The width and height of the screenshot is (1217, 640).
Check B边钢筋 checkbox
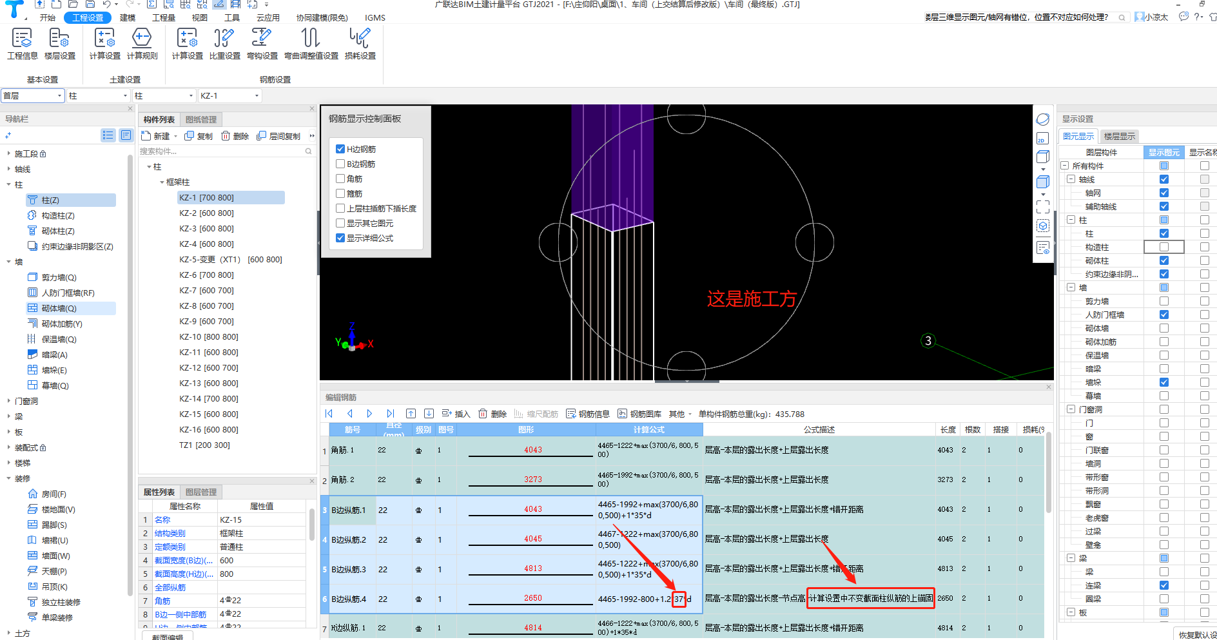coord(340,164)
